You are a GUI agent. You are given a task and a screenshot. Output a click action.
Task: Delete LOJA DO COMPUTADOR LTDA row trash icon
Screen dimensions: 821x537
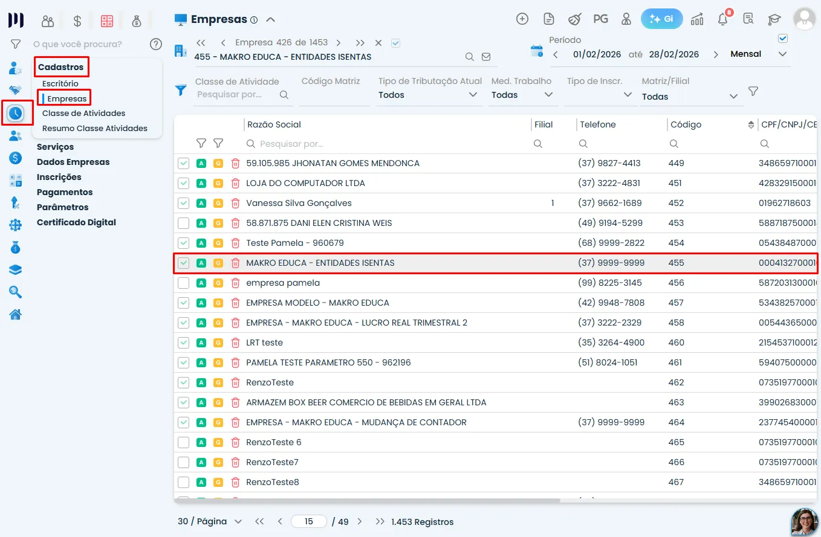[235, 183]
